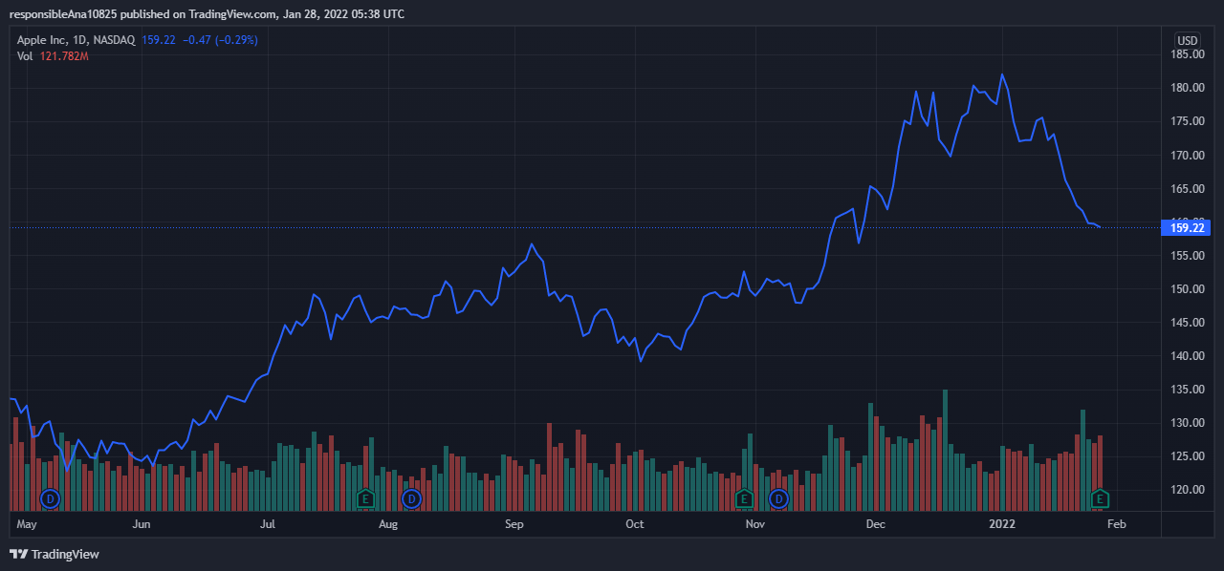Click the 185.00 price axis label
The width and height of the screenshot is (1224, 571).
click(1187, 54)
